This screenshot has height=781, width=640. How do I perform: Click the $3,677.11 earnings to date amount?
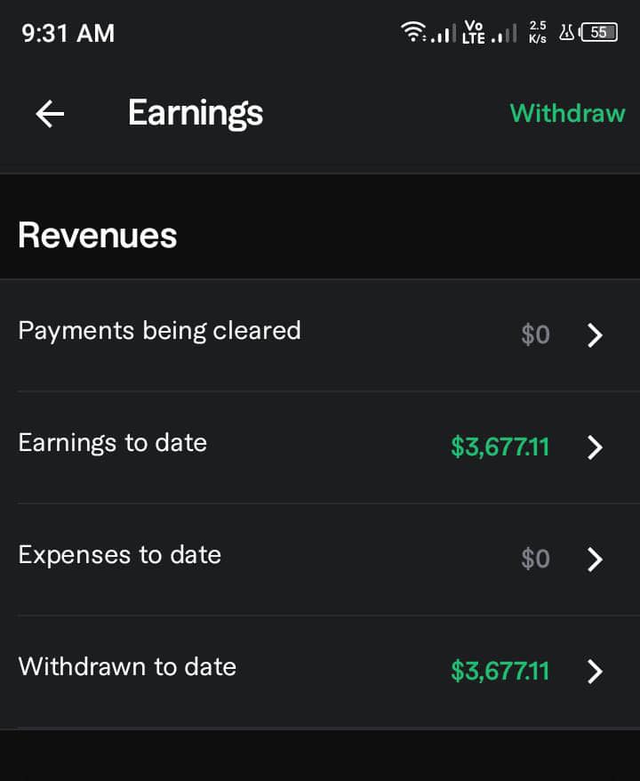500,447
